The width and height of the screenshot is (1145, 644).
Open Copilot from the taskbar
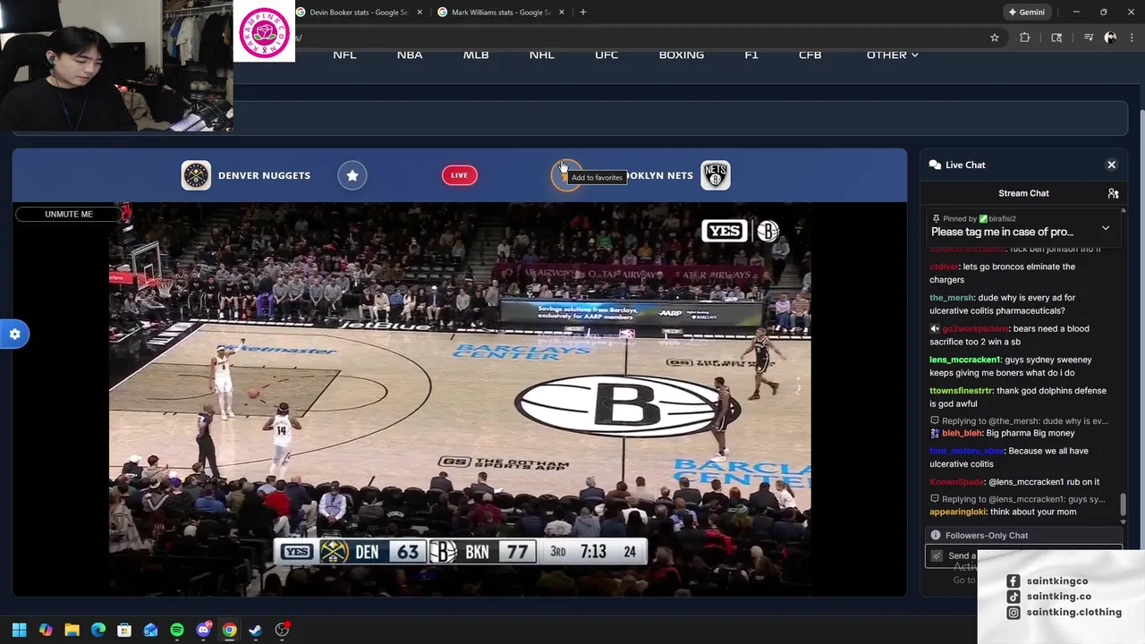click(x=46, y=630)
